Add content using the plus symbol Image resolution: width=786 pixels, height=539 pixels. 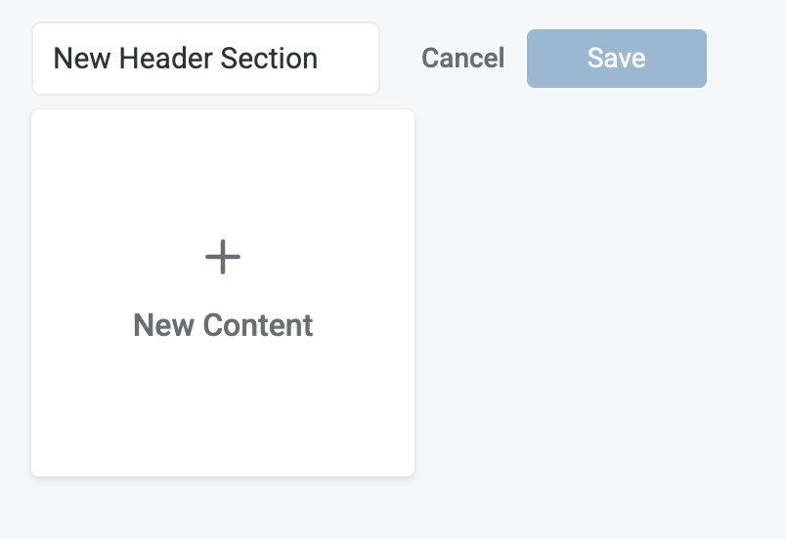223,258
